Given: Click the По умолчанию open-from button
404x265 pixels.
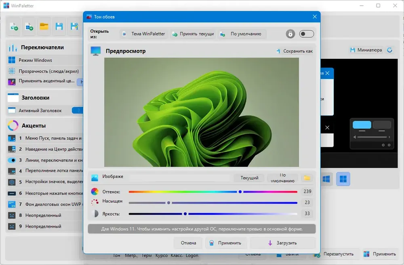Looking at the screenshot, I should [242, 34].
